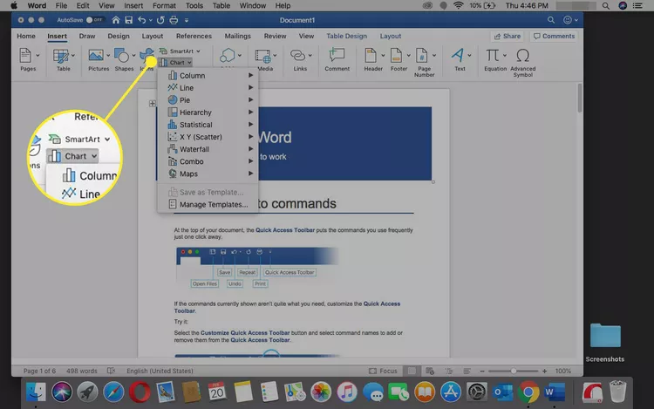Open the Comments pane button

[x=554, y=37]
